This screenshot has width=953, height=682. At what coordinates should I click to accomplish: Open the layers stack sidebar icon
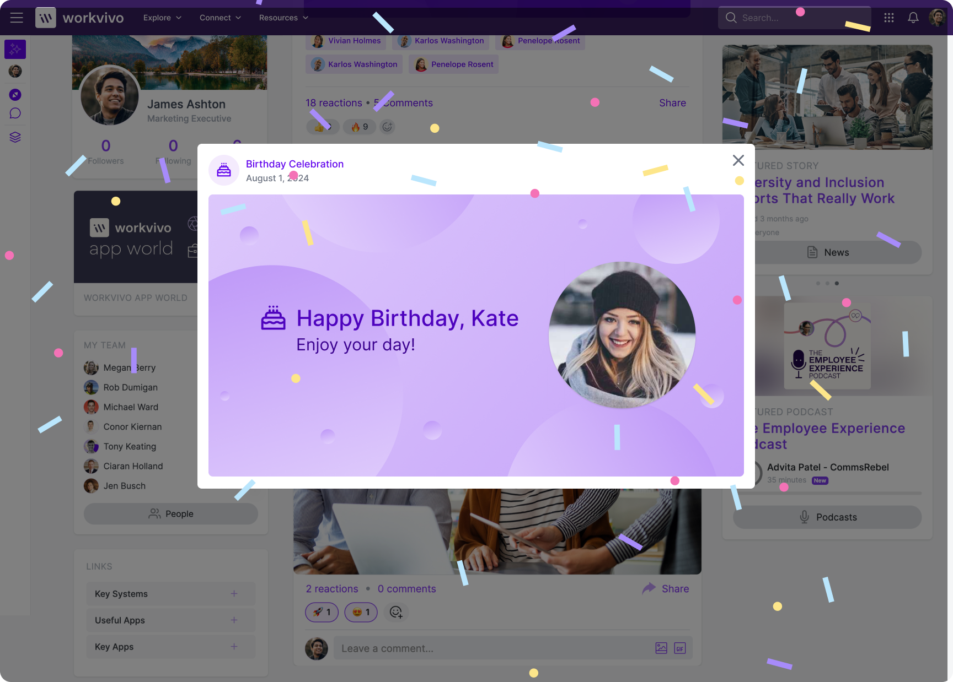point(15,137)
